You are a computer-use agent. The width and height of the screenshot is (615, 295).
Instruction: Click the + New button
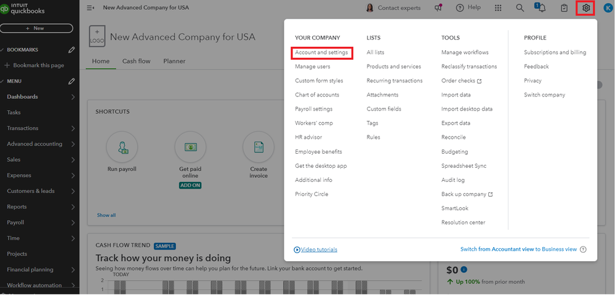tap(36, 28)
